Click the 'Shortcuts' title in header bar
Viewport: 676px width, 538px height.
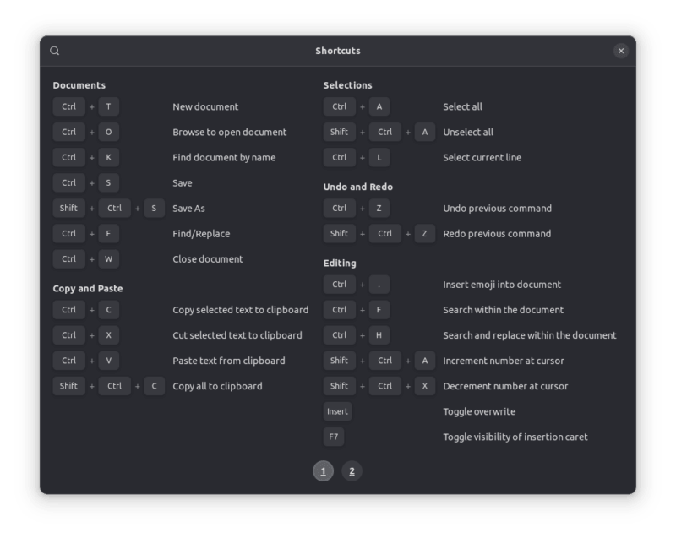tap(338, 51)
